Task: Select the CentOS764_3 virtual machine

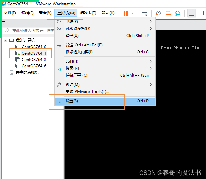Action: coord(34,60)
